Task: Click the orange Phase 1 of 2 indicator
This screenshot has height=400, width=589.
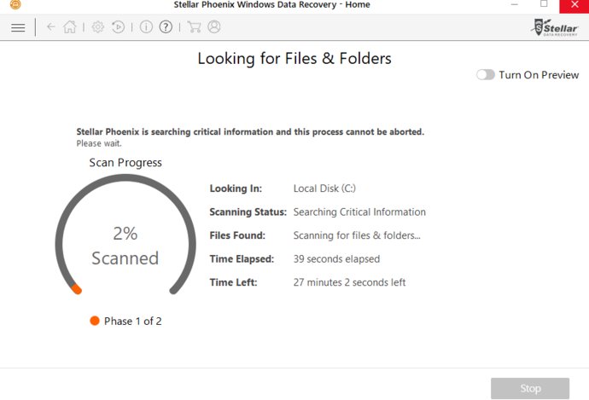Action: 95,322
